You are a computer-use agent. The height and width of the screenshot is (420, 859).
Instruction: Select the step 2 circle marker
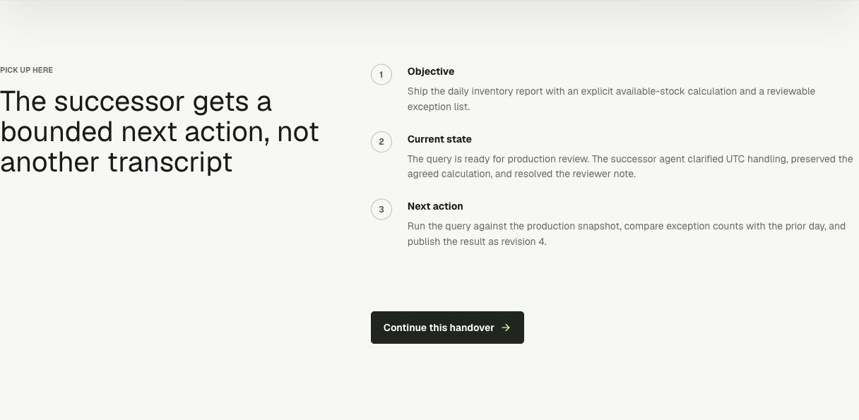tap(381, 142)
